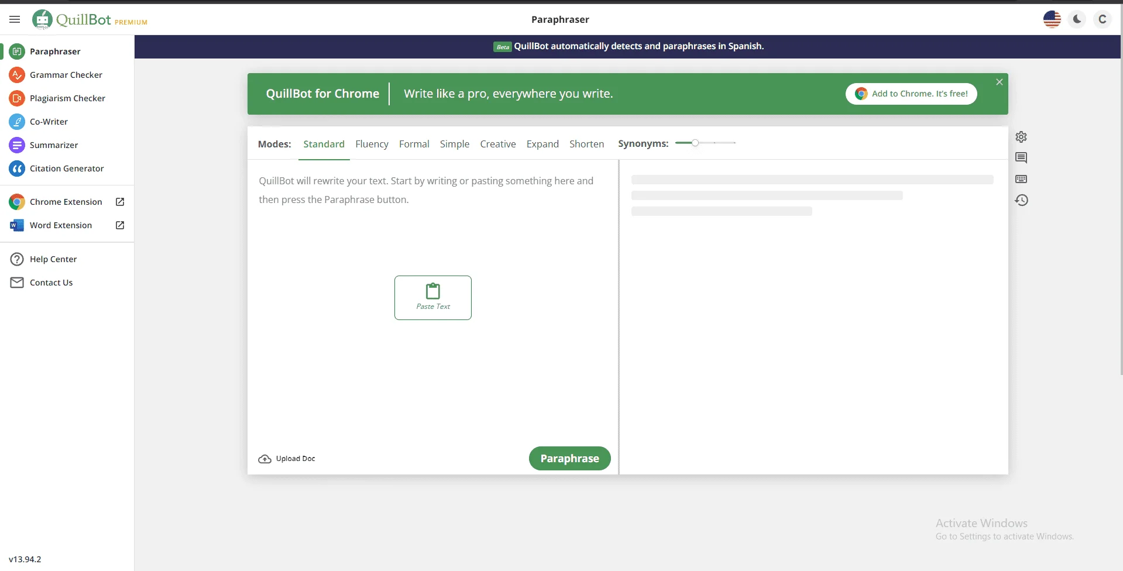Open the Contact Us link
The height and width of the screenshot is (571, 1123).
(51, 283)
